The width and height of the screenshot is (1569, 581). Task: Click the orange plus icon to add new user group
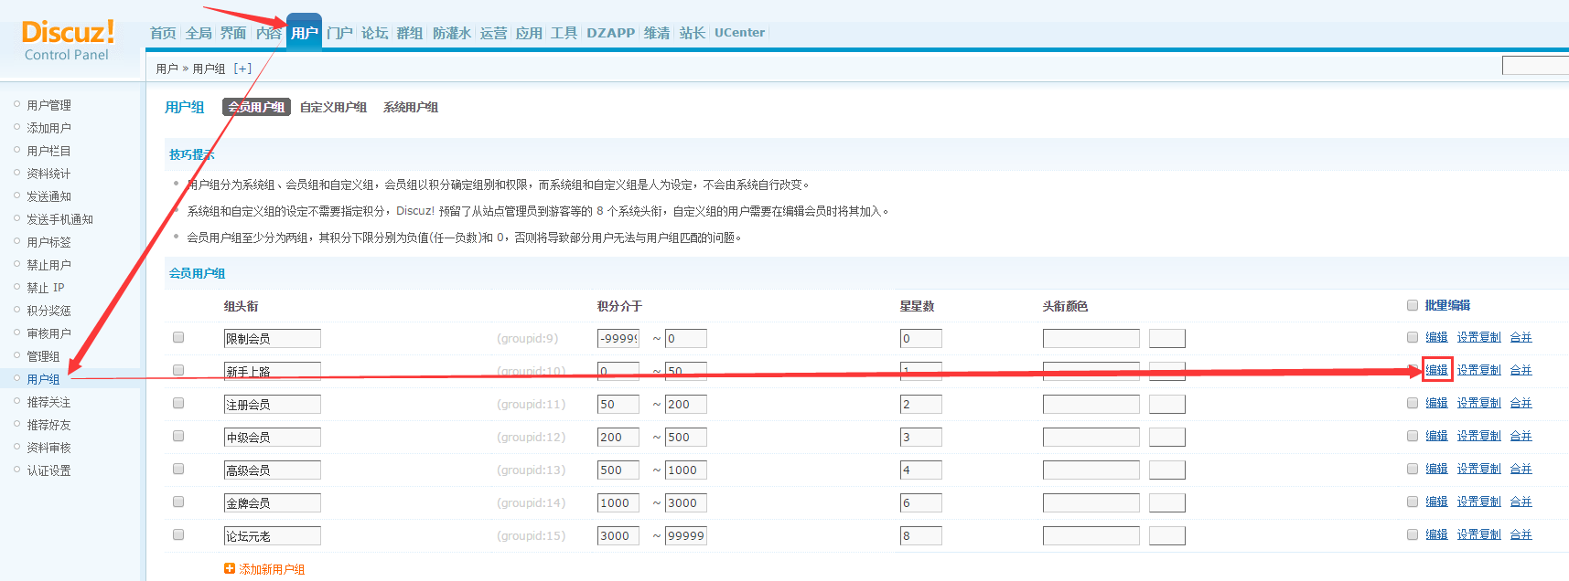coord(230,569)
